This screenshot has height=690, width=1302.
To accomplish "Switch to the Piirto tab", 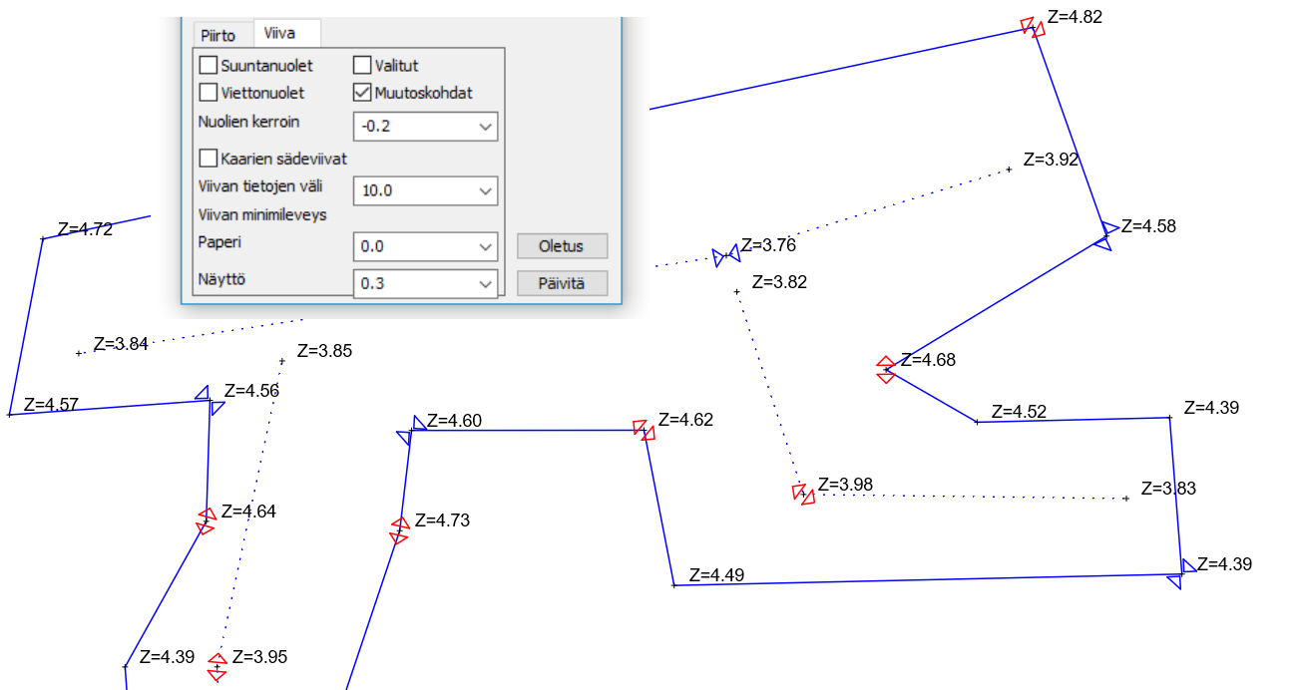I will (x=217, y=35).
